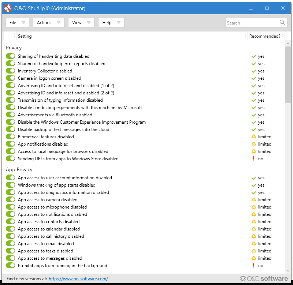
Task: Open the Help dropdown menu
Action: tap(111, 23)
